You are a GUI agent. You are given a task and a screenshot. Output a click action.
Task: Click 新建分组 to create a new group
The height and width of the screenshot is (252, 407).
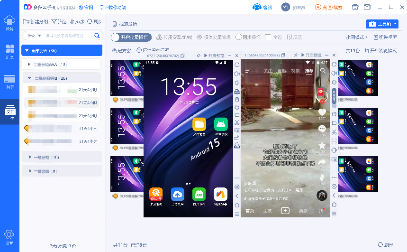tap(36, 21)
